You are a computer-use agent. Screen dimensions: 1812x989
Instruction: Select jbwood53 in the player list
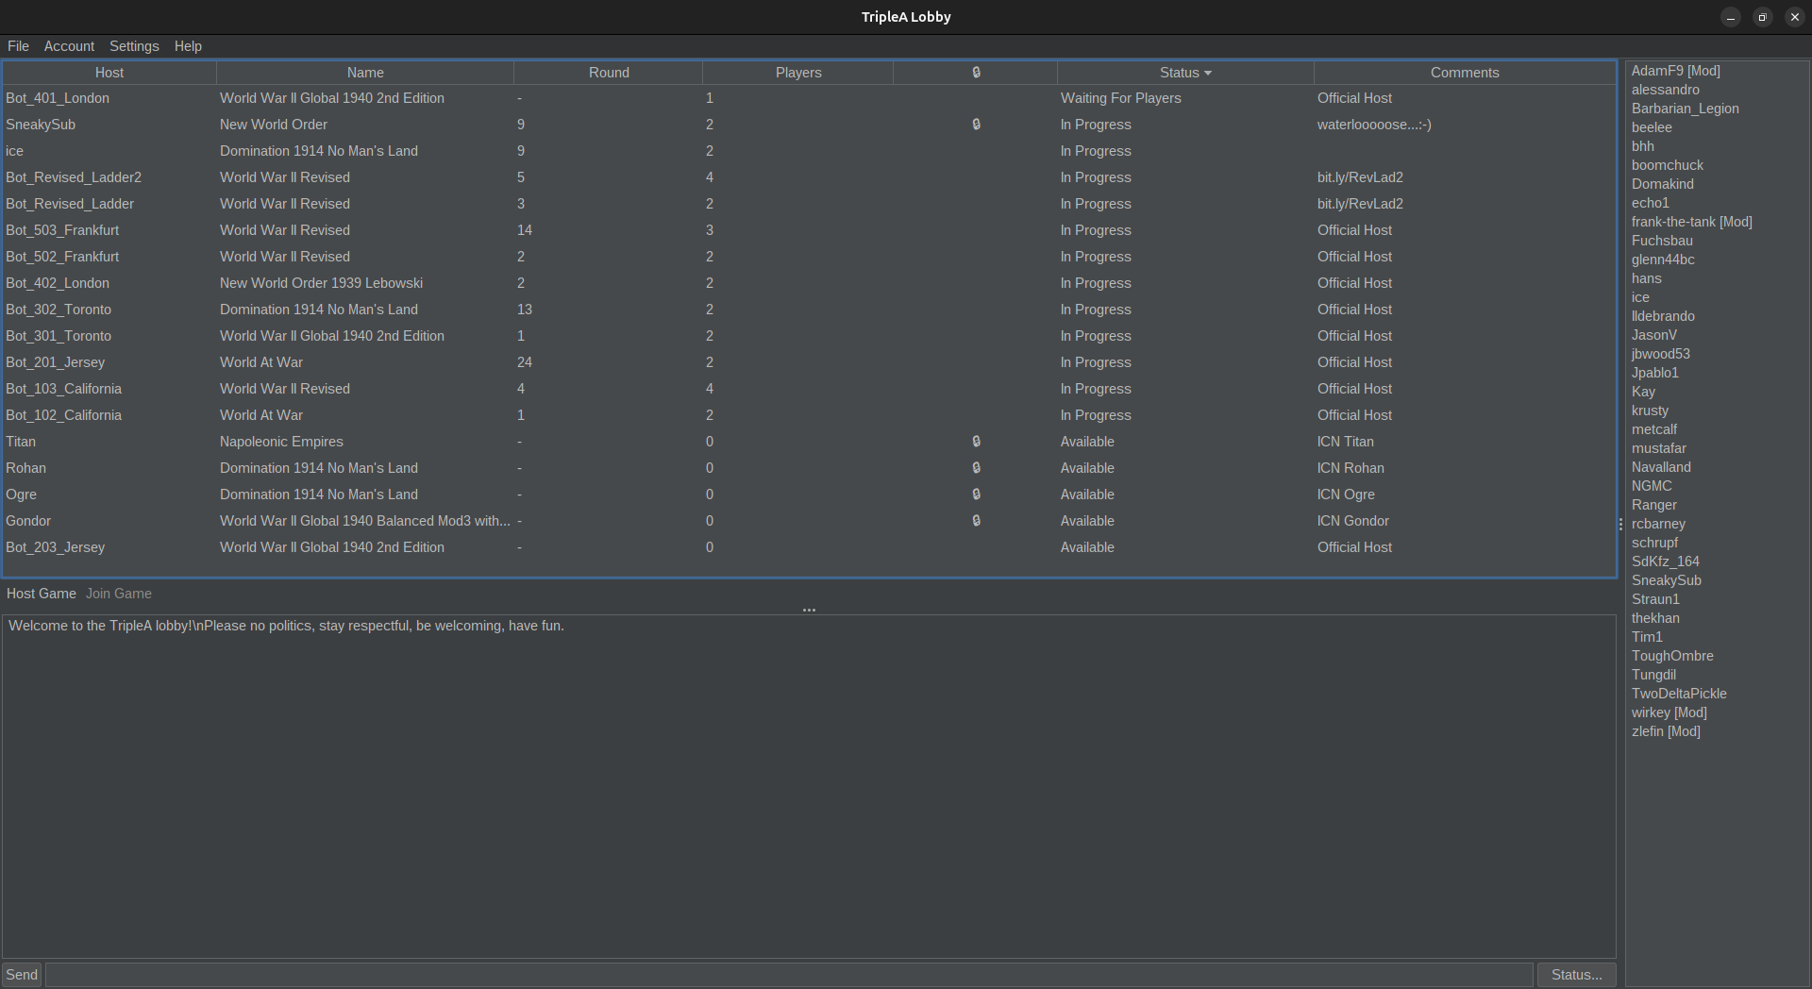pos(1661,354)
